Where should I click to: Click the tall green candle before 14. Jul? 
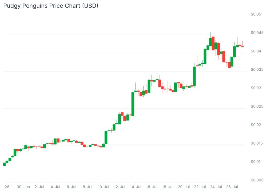[x=133, y=104]
